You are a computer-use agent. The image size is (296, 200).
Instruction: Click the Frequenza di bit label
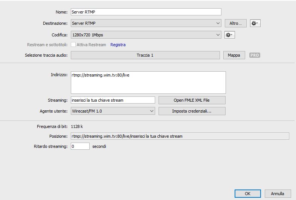pos(52,126)
